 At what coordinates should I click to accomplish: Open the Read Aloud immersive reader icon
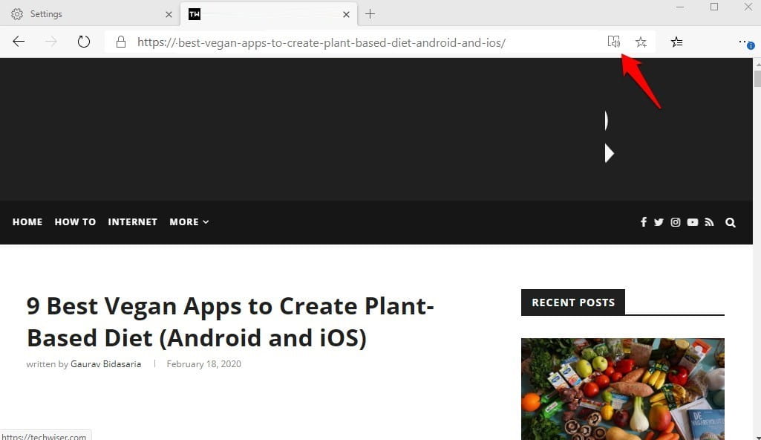[x=614, y=42]
